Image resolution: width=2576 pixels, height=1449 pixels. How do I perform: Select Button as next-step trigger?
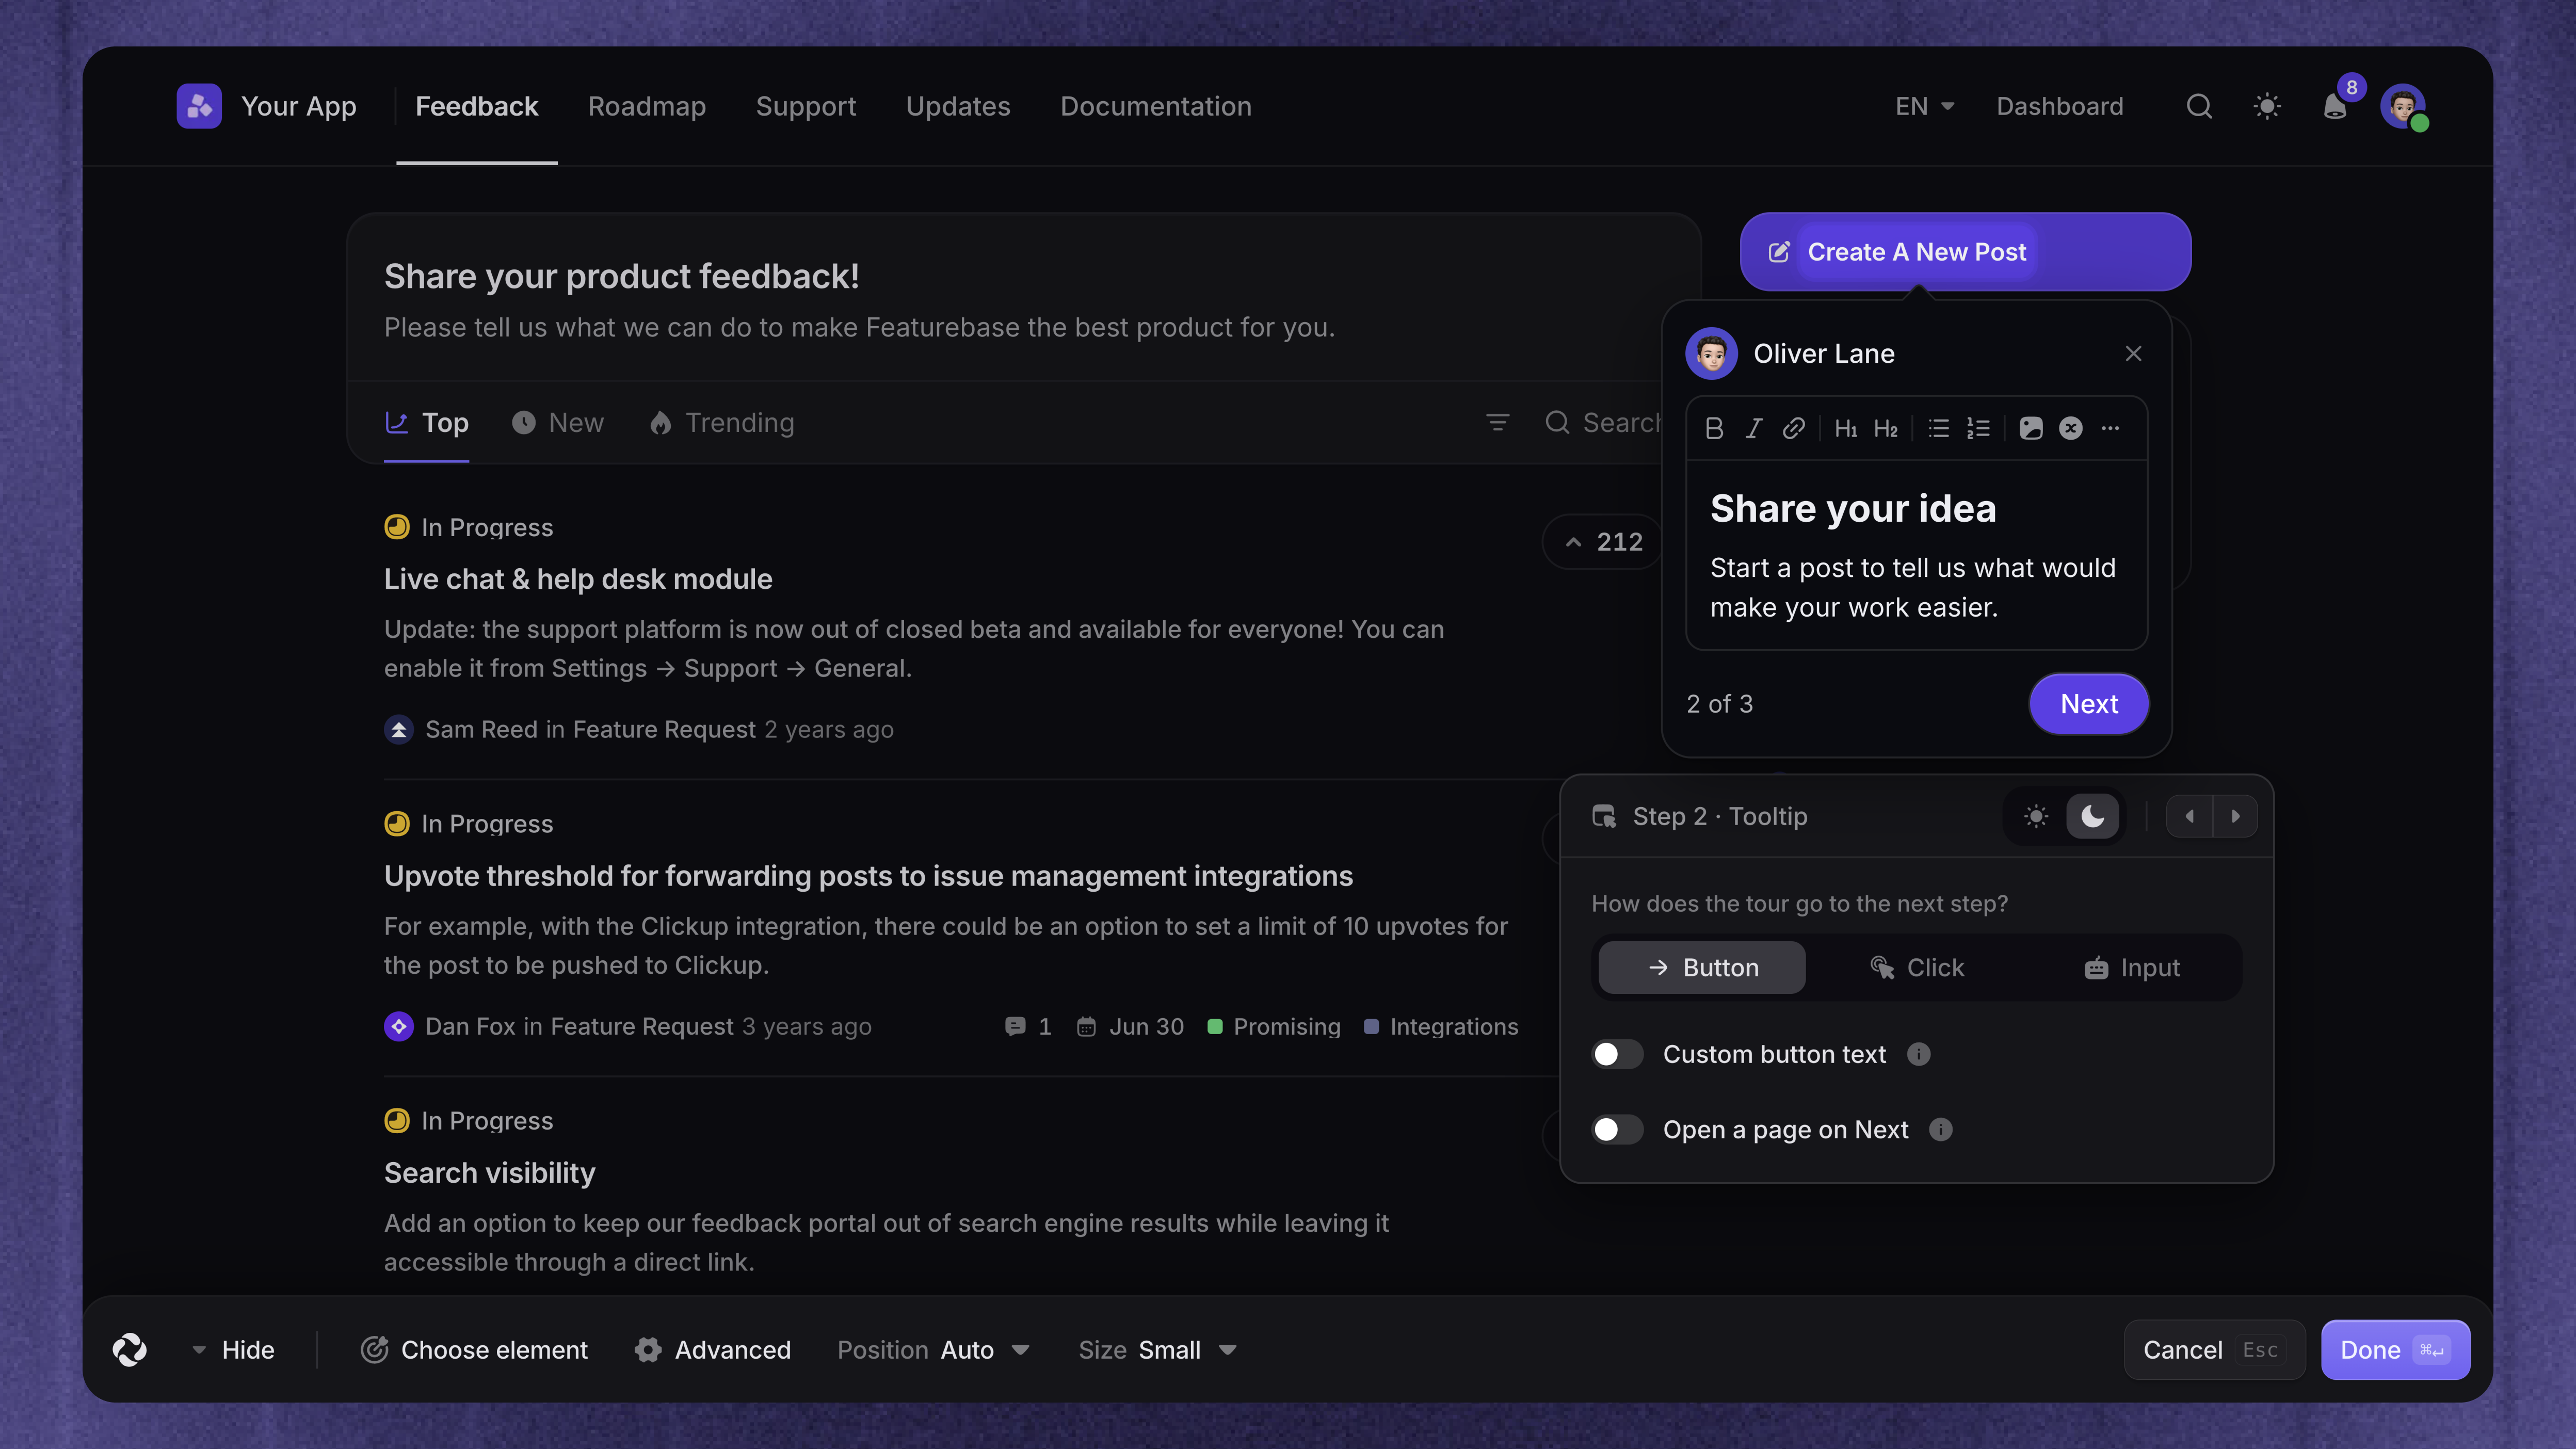1702,967
